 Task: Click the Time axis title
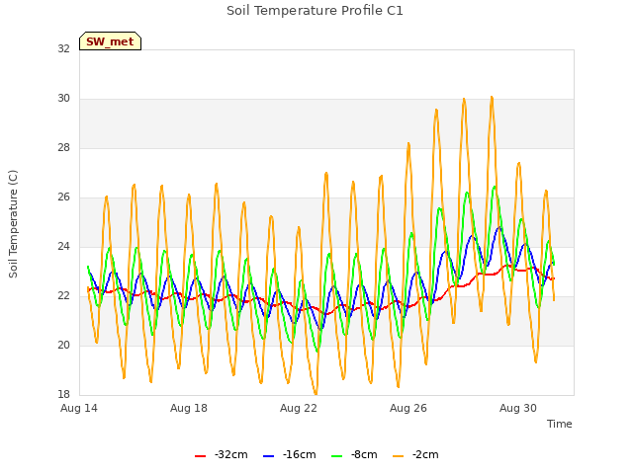click(x=559, y=424)
